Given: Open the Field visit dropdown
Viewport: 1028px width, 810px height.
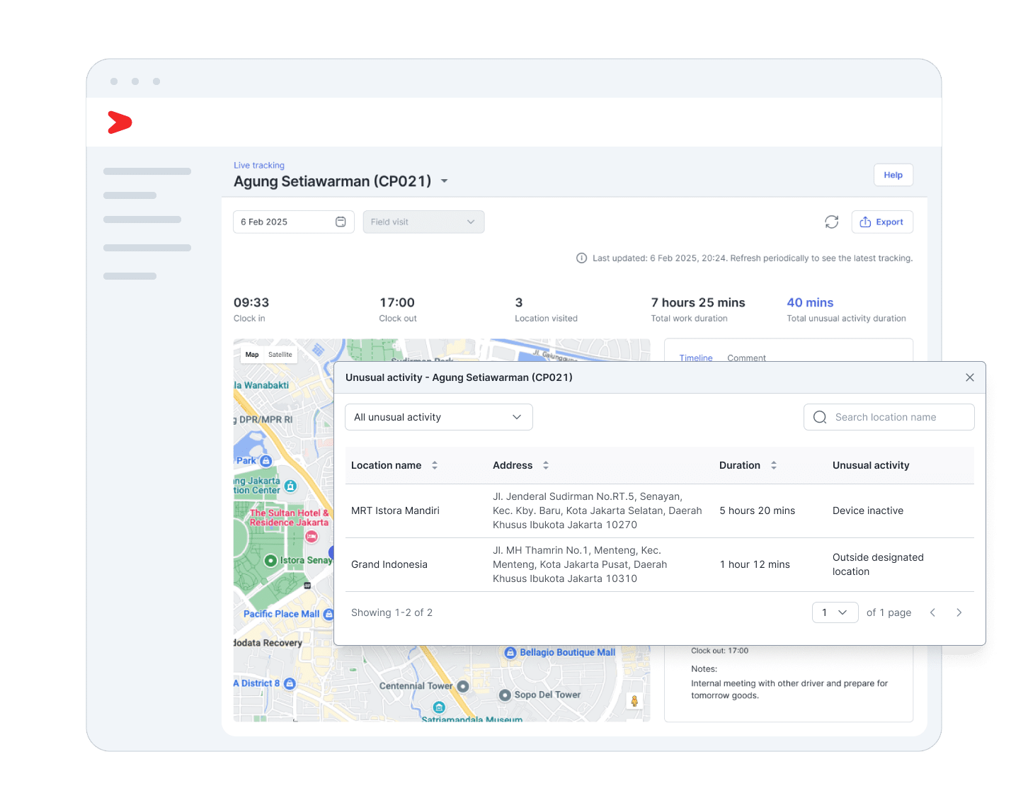Looking at the screenshot, I should coord(423,222).
